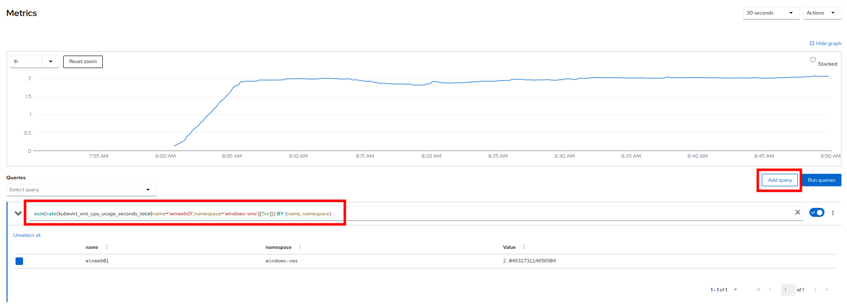Go to previous results page arrow
This screenshot has height=307, width=847.
pos(770,289)
